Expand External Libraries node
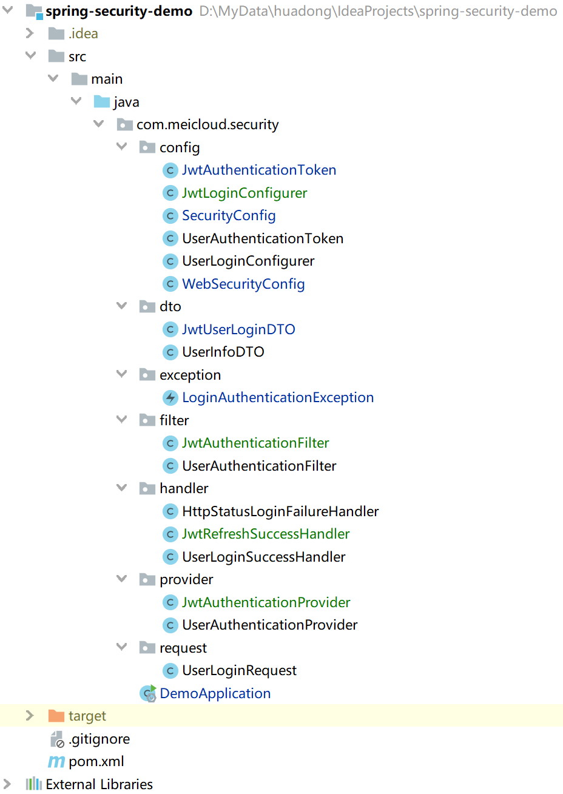Screen dimensions: 563x794 (7, 784)
